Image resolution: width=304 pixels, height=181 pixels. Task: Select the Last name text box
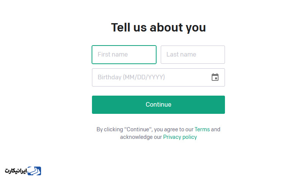[x=193, y=55]
